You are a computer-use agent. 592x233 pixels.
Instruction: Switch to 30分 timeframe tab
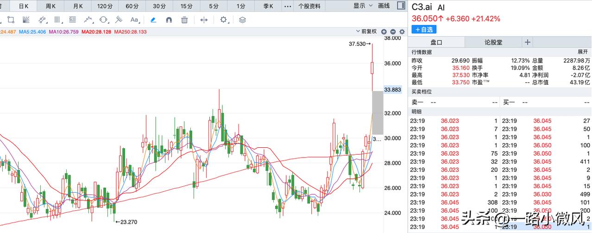[x=159, y=6]
